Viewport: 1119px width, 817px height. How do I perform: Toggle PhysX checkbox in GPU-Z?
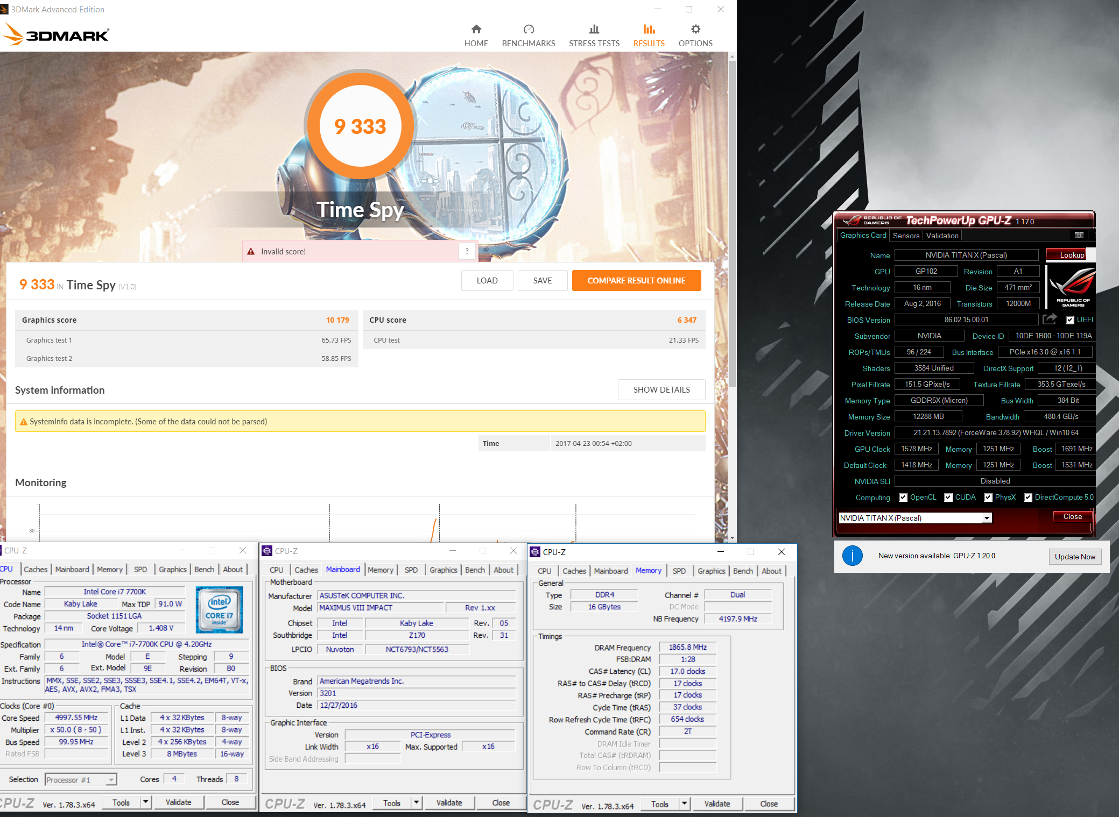pyautogui.click(x=988, y=498)
